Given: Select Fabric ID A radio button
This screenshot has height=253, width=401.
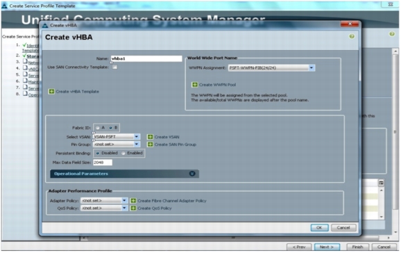Looking at the screenshot, I should pos(98,128).
